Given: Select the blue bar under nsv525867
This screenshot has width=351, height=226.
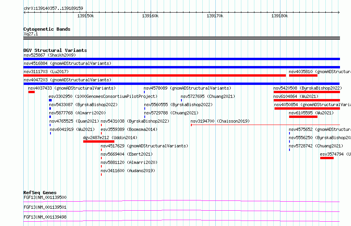Looking at the screenshot, I should point(181,59).
